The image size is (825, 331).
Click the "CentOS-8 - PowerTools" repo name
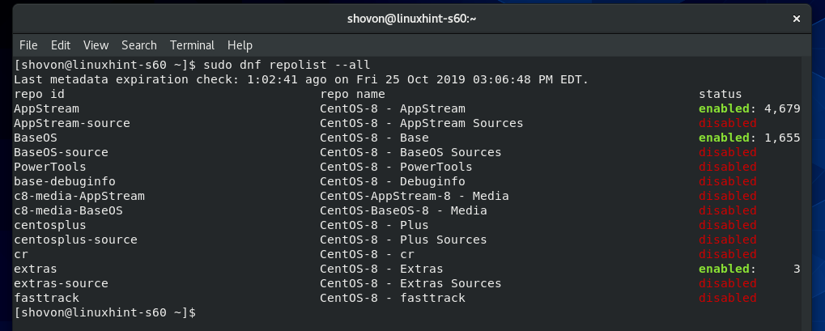396,167
